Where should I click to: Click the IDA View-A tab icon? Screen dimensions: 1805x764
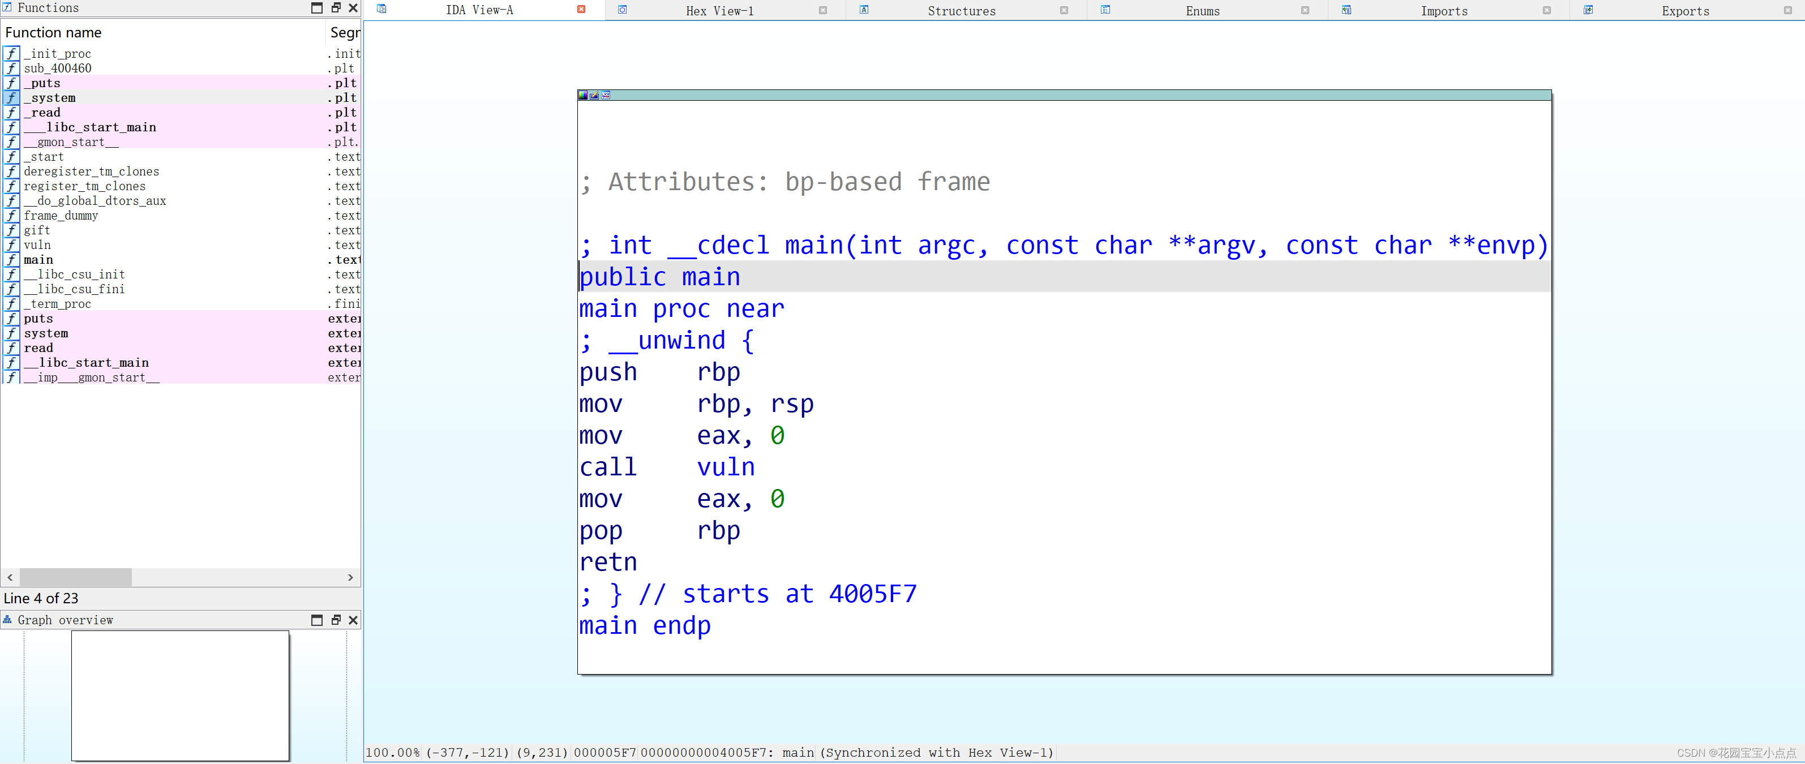click(382, 9)
